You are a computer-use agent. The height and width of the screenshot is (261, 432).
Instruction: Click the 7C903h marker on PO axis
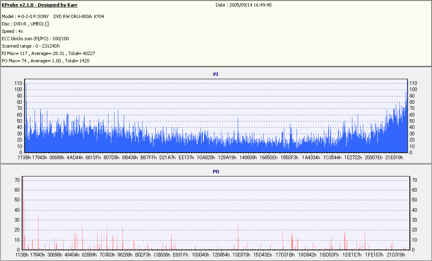107,254
